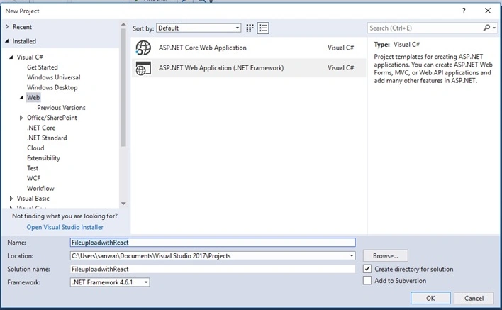The width and height of the screenshot is (502, 310).
Task: Select Windows Universal category
Action: pos(53,77)
